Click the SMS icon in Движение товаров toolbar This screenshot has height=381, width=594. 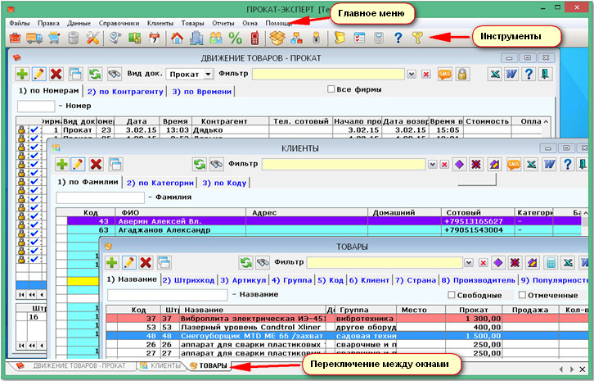(446, 75)
